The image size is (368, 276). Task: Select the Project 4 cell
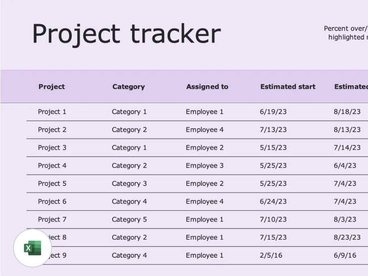coord(52,166)
